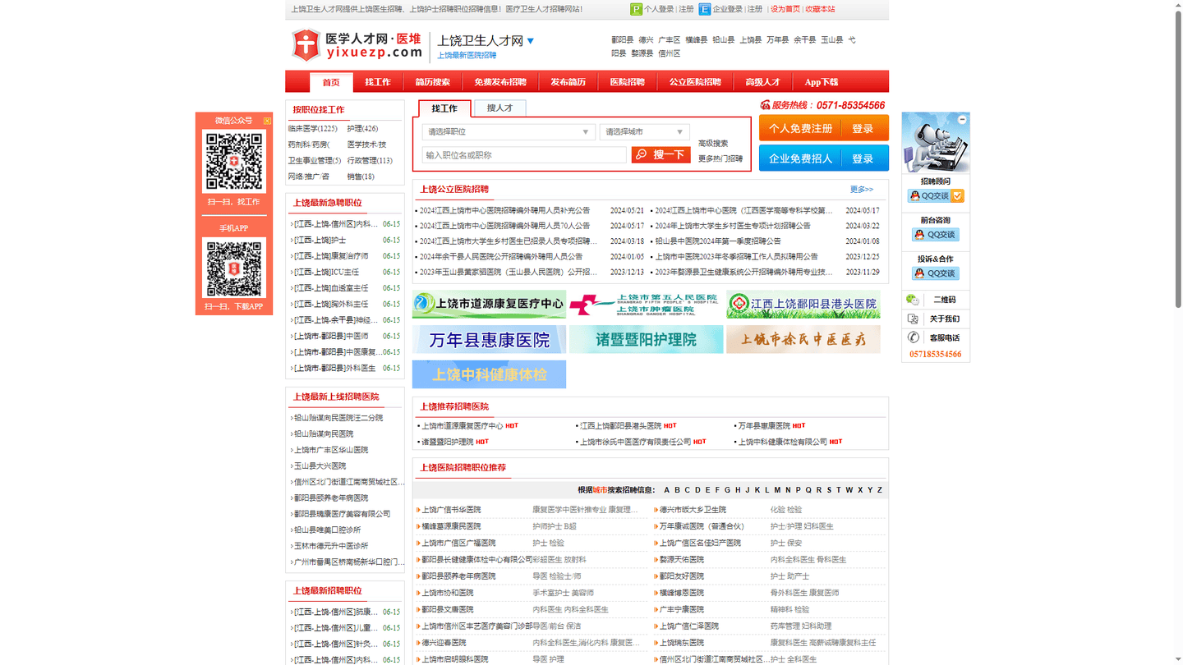Click the WeChat 二维码 icon
1183x665 pixels.
(x=913, y=300)
